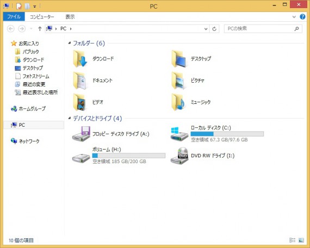
Task: Open the コンピューター ribbon tab
Action: pos(42,17)
